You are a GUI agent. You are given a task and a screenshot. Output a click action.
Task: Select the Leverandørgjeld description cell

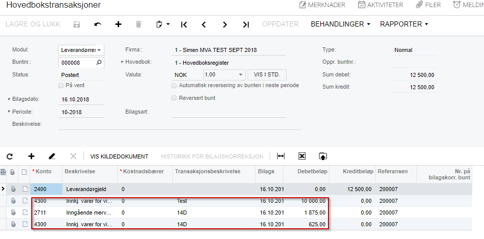pos(90,189)
